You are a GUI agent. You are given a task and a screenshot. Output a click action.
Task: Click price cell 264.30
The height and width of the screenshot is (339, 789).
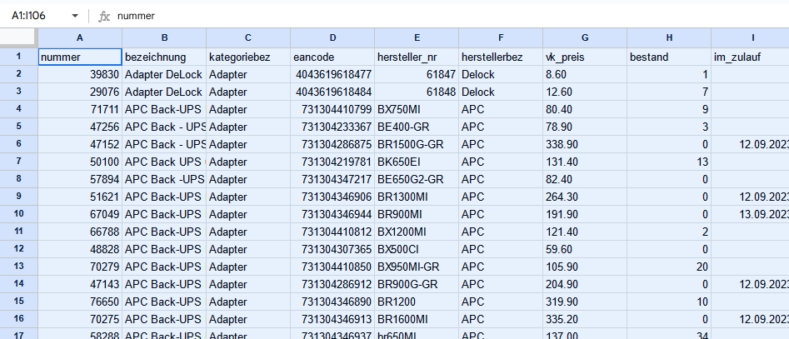(585, 197)
